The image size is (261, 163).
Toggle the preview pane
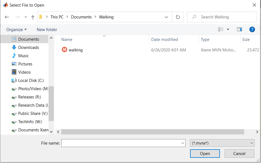point(239,29)
